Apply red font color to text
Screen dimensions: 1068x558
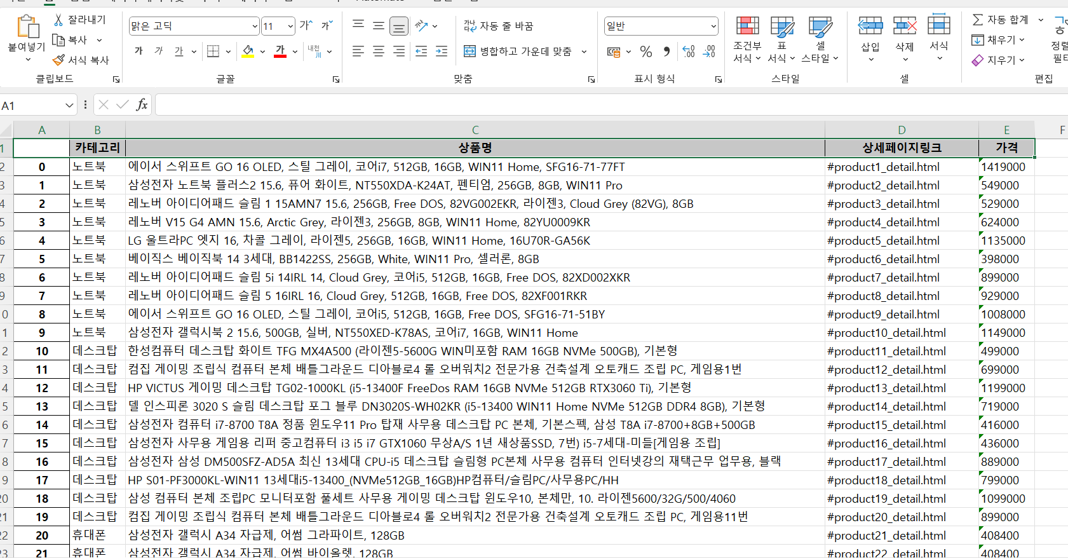(x=280, y=51)
